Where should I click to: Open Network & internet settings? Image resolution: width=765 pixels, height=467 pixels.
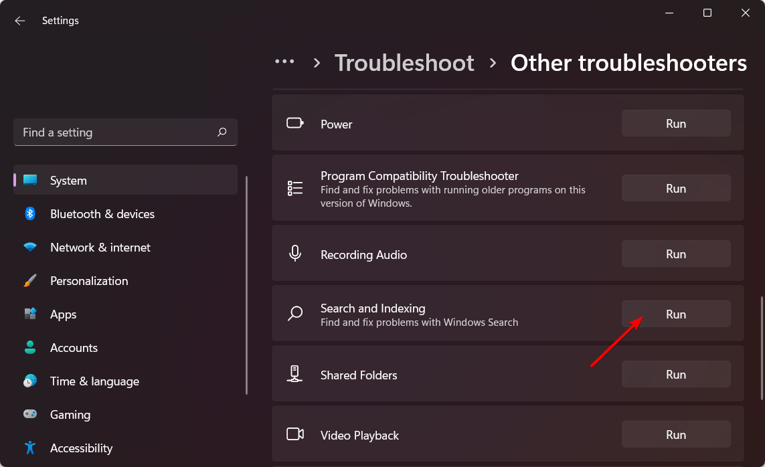tap(125, 247)
